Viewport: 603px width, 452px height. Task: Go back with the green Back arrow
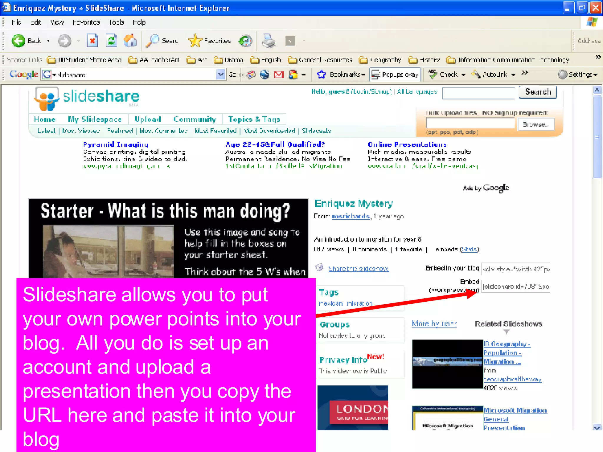(x=18, y=41)
